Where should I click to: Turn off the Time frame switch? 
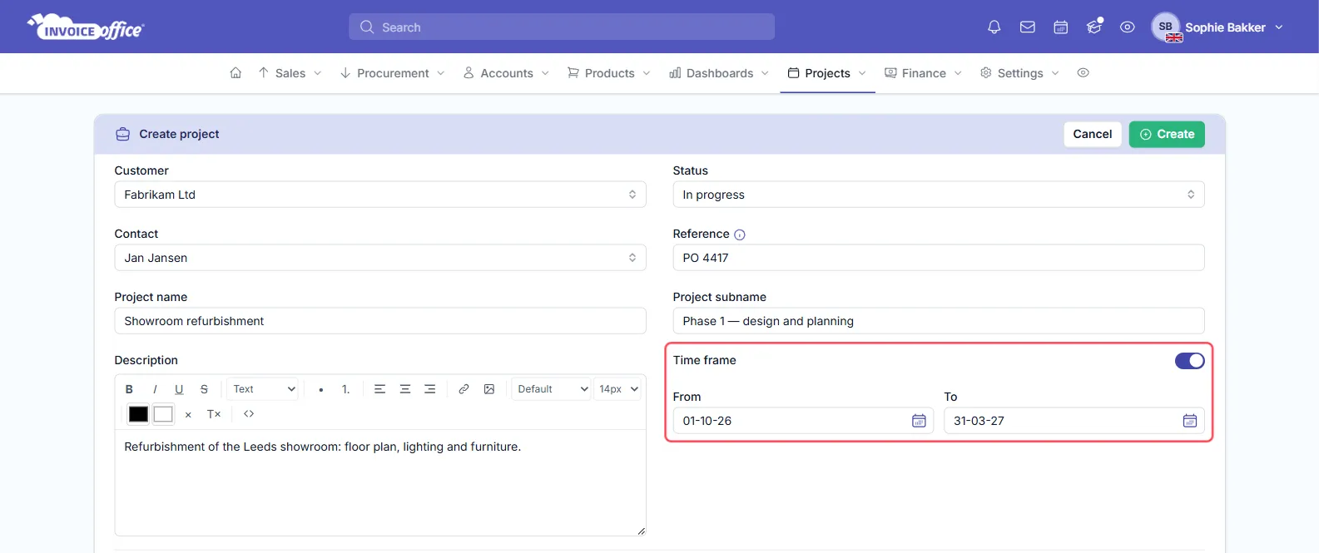coord(1189,361)
